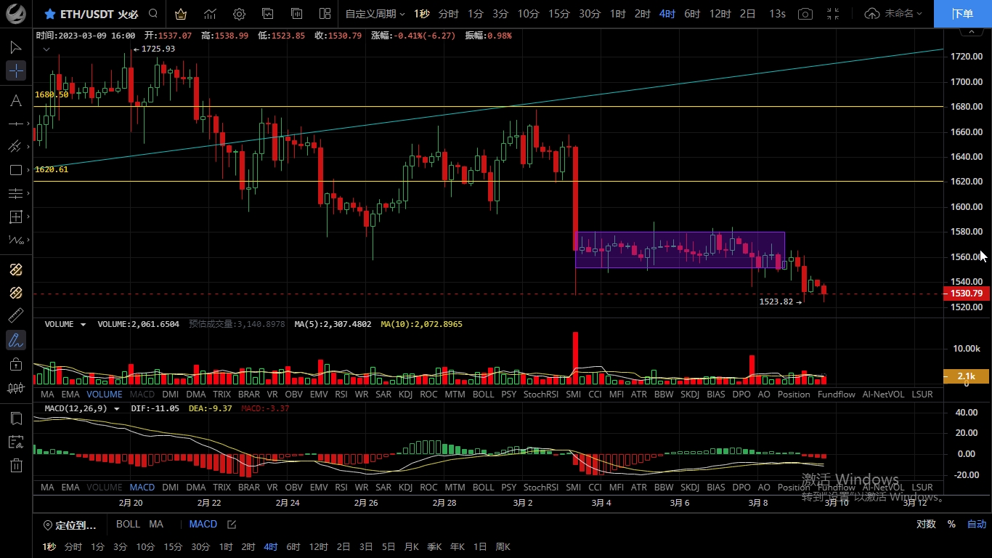Open the calendar notes icon
992x558 pixels.
point(16,442)
